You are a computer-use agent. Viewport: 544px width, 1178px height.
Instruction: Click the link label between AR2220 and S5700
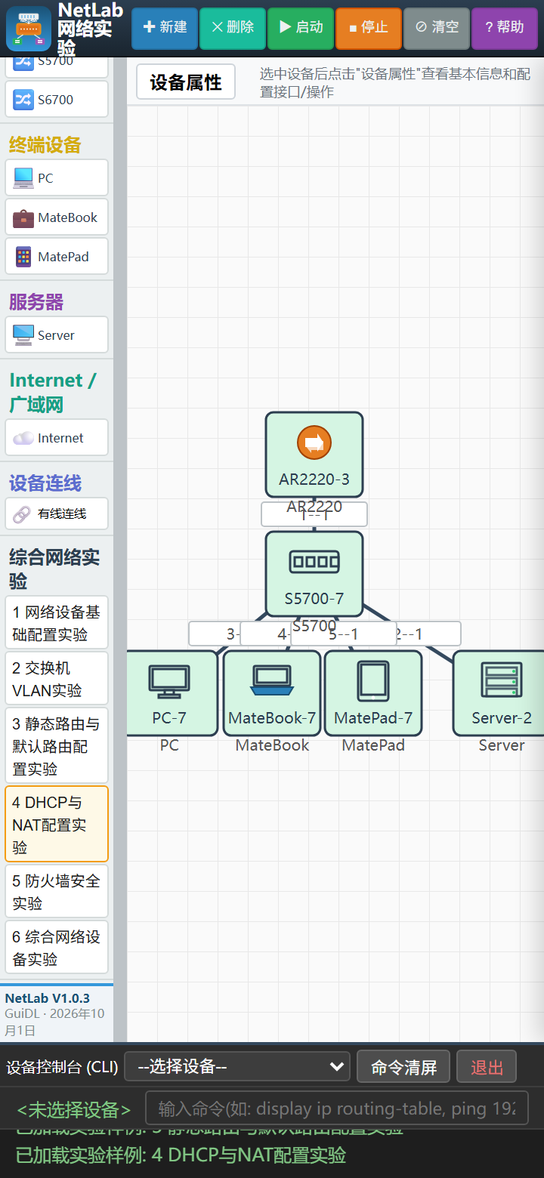(x=314, y=514)
